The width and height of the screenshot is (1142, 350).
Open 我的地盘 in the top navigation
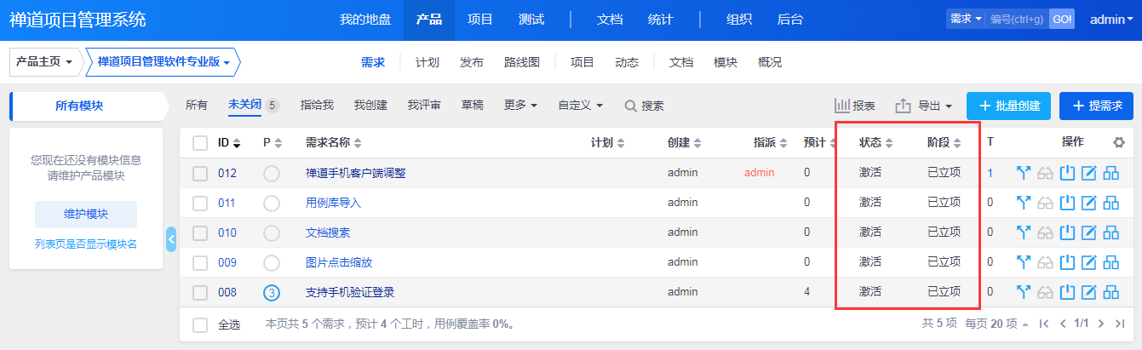coord(365,20)
